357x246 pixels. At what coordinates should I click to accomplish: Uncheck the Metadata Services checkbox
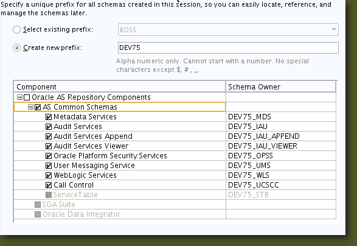pos(49,117)
